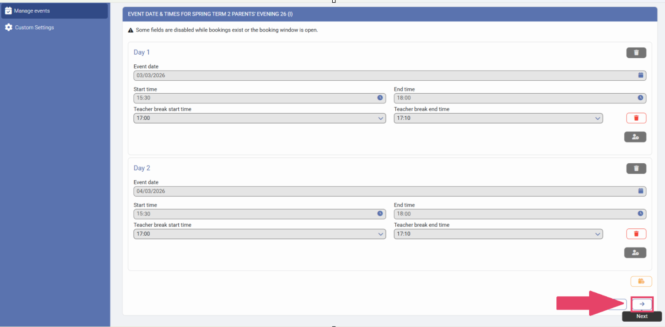
Task: Click Day 2 teacher-clock icon button
Action: click(635, 253)
